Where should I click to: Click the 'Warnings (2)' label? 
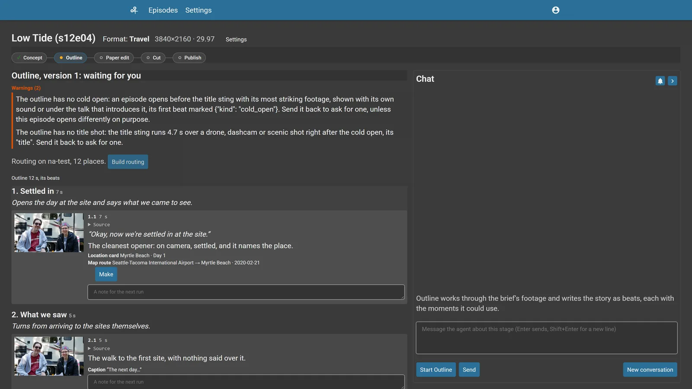tap(26, 88)
